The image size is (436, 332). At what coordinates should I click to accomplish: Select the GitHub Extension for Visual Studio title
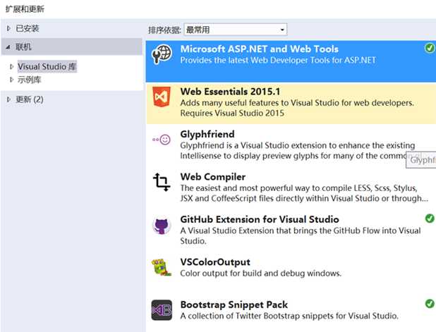pos(260,219)
